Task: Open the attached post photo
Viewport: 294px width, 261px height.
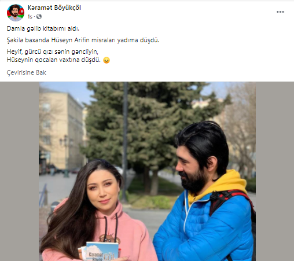Action: [147, 171]
